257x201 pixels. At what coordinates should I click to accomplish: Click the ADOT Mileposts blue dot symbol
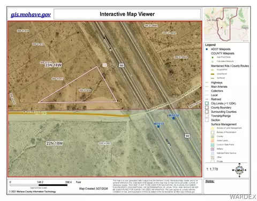207,49
